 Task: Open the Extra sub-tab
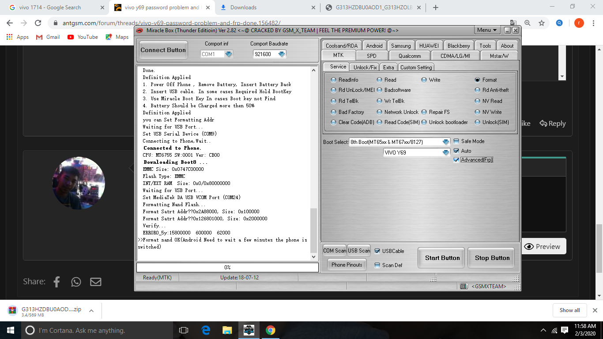tap(388, 67)
